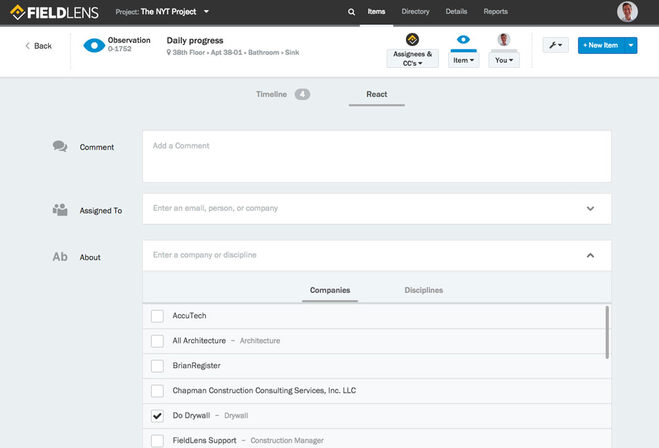Collapse the About company list chevron
This screenshot has height=448, width=659.
(x=590, y=255)
